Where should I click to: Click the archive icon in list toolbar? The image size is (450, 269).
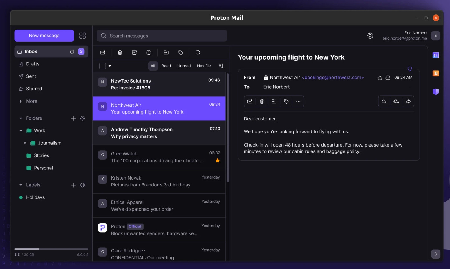pos(134,52)
